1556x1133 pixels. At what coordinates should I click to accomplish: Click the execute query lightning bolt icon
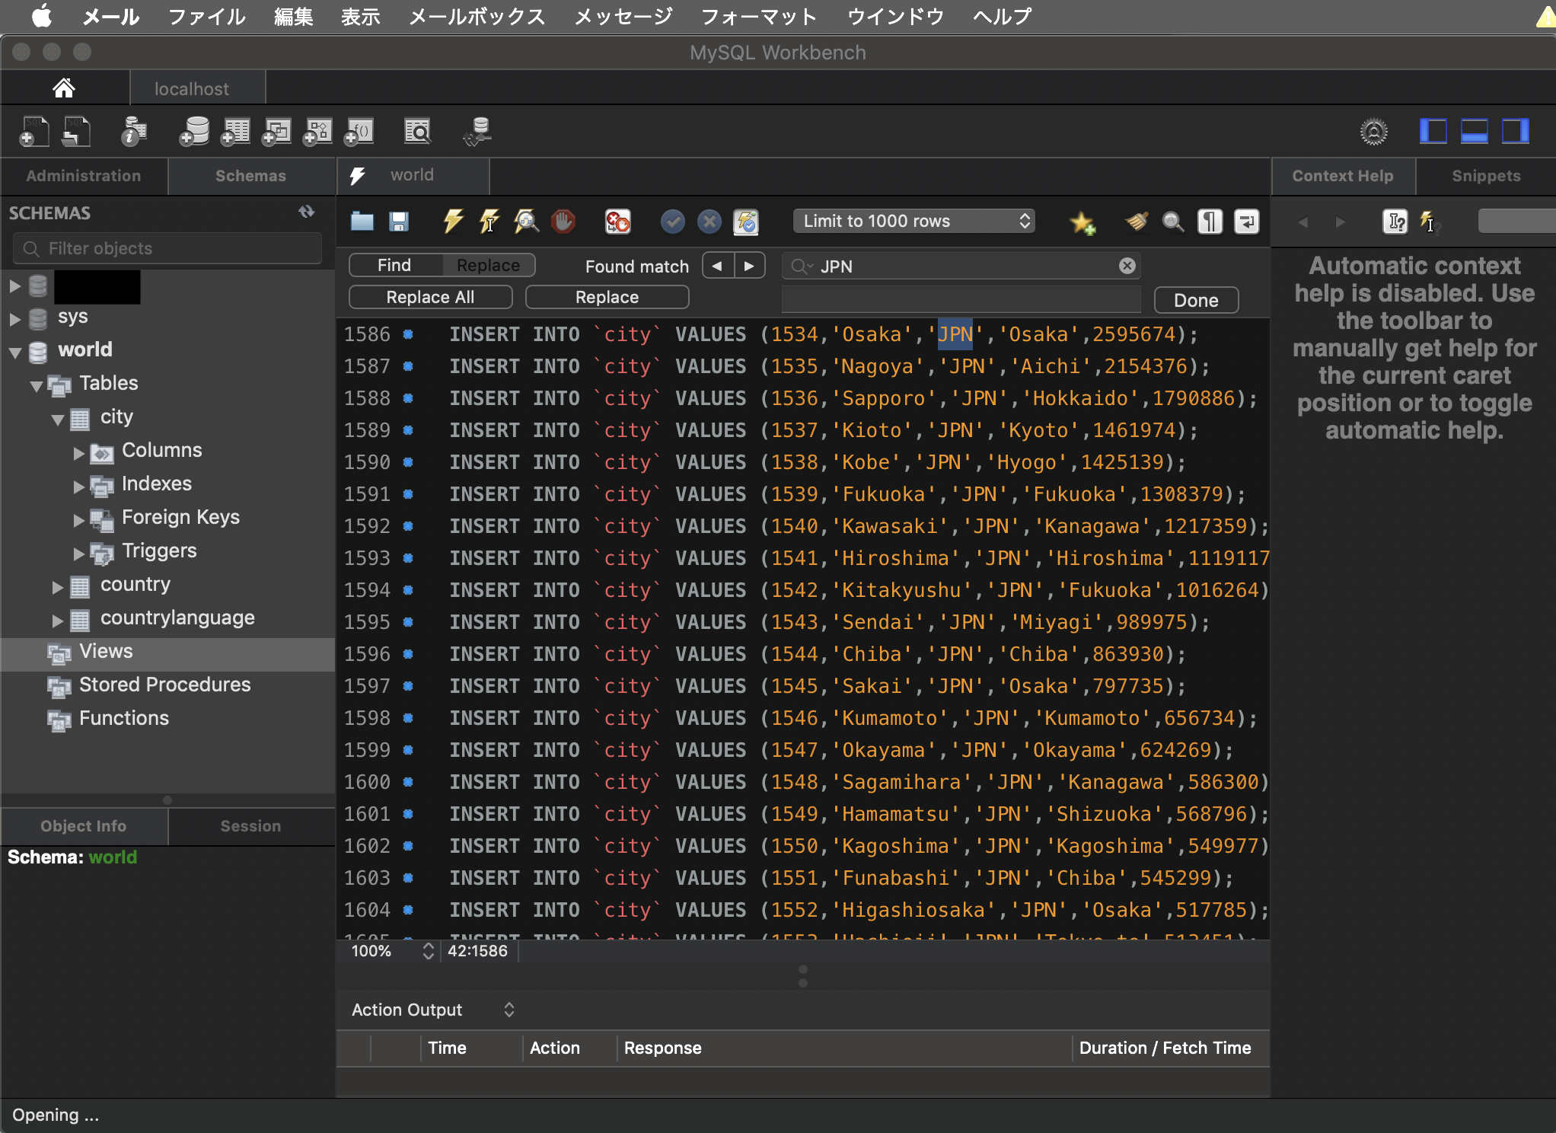click(x=453, y=222)
